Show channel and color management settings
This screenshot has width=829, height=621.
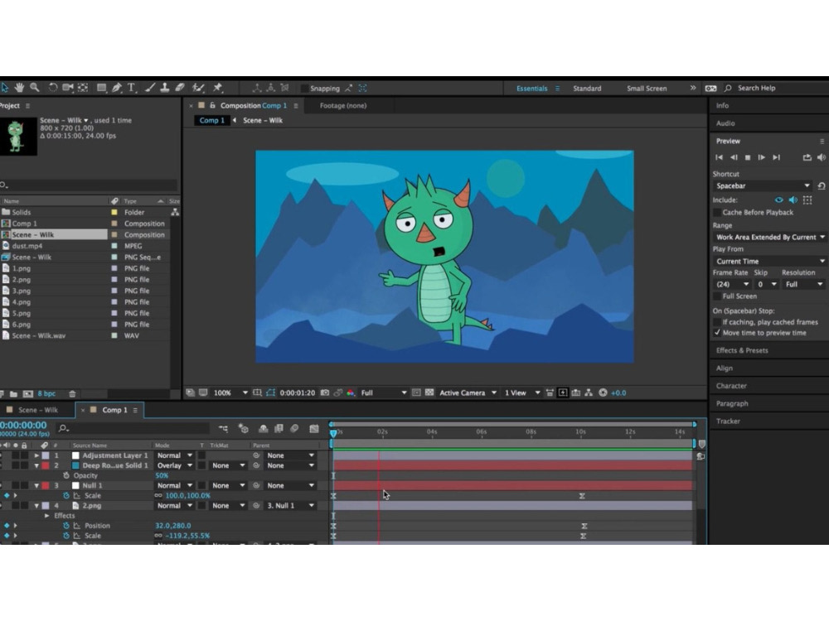pos(351,392)
